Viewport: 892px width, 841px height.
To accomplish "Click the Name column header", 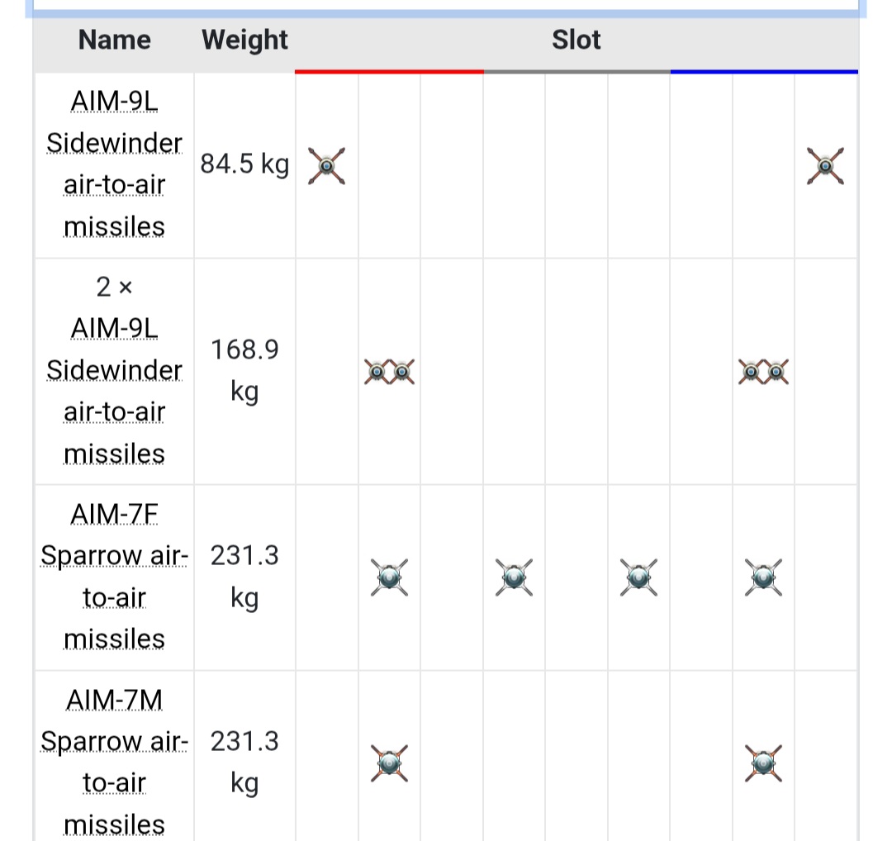I will click(114, 40).
